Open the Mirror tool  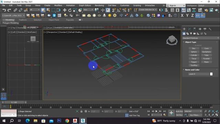point(161,10)
